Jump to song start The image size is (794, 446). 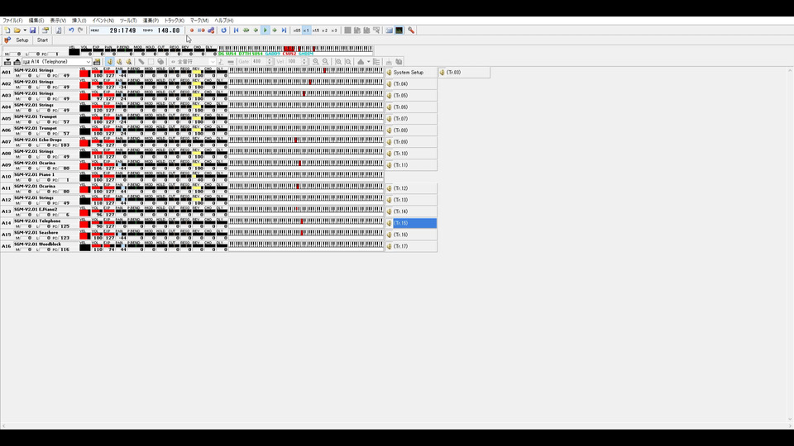(x=236, y=31)
